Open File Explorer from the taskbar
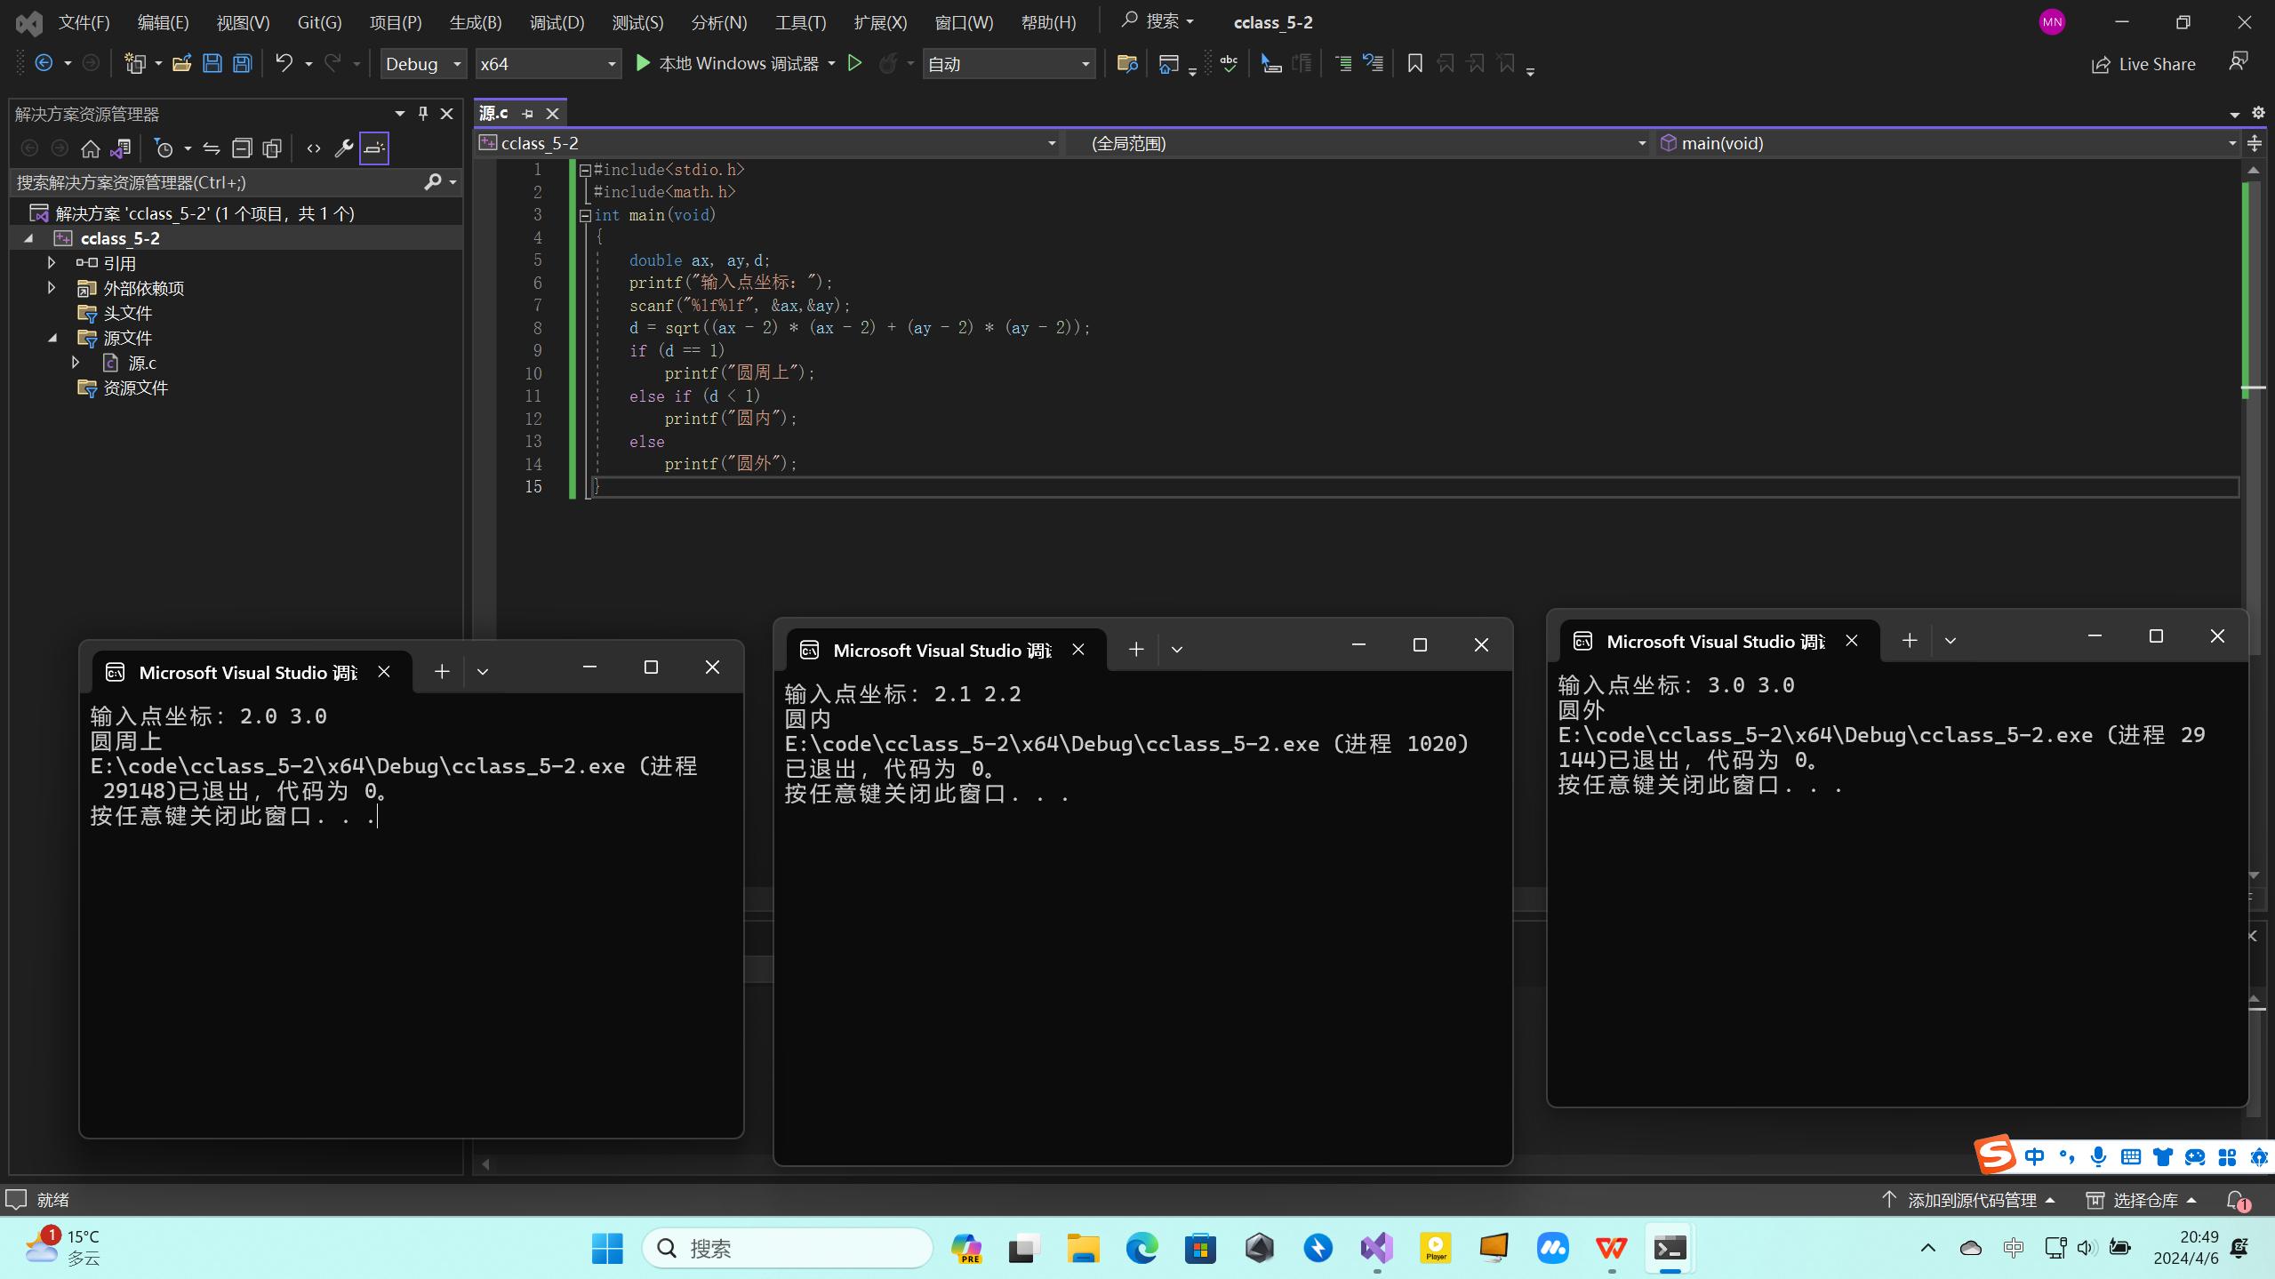Viewport: 2275px width, 1279px height. click(x=1083, y=1249)
